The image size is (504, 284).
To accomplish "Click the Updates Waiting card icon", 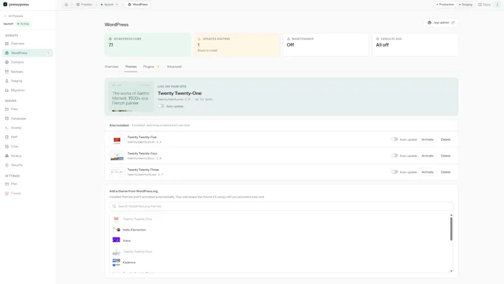I will 199,39.
